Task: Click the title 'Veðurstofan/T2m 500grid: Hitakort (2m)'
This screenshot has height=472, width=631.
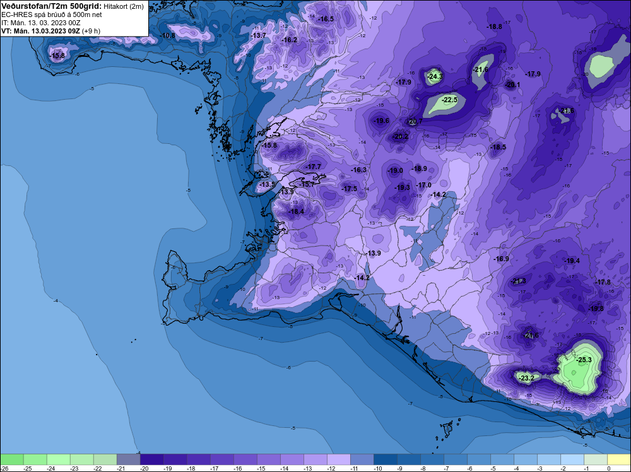Action: click(x=73, y=6)
